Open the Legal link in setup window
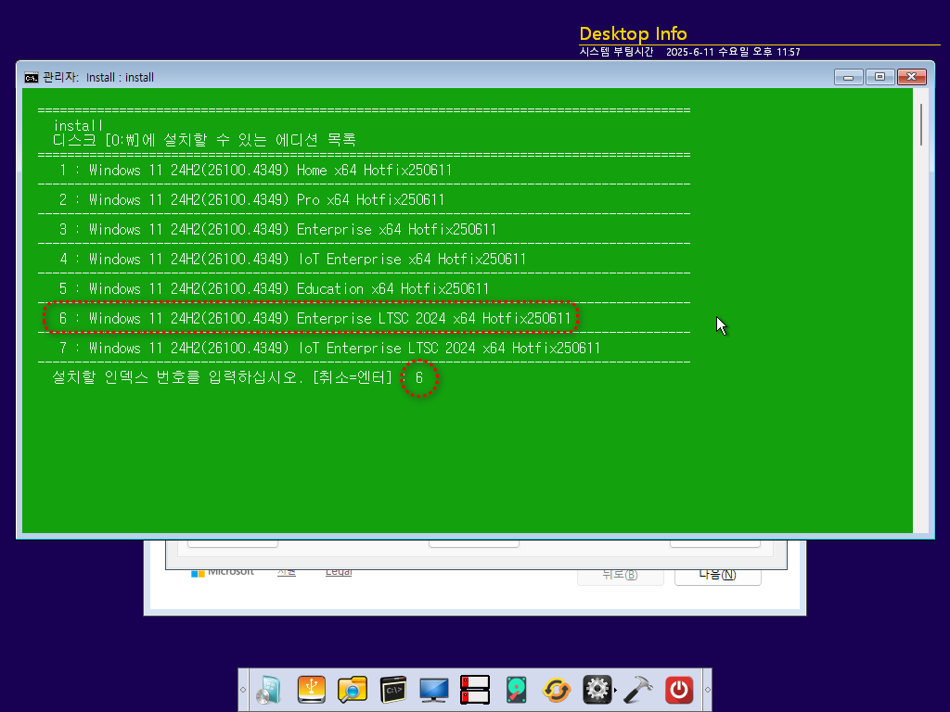 [x=339, y=571]
